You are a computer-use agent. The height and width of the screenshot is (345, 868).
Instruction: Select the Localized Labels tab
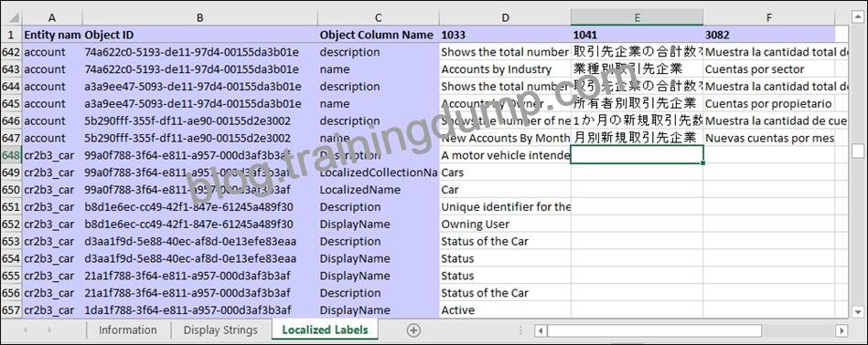coord(325,330)
